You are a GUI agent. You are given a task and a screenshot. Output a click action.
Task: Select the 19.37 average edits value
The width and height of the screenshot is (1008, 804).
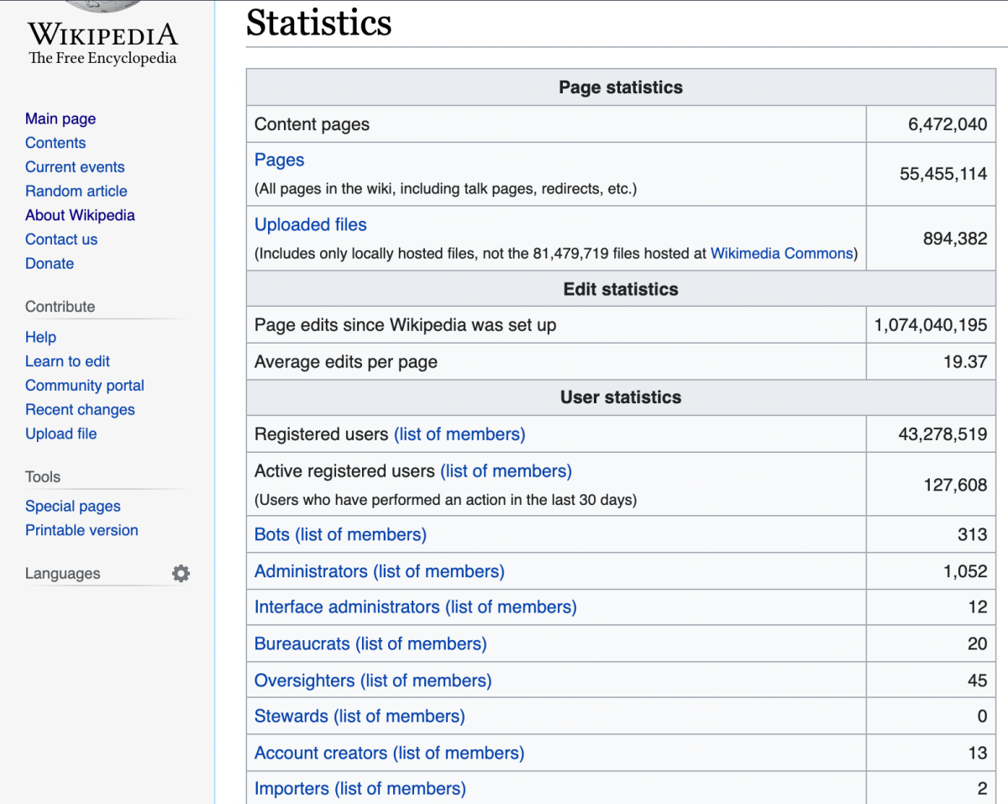965,362
